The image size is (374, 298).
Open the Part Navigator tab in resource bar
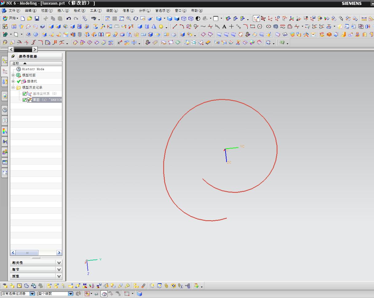point(5,71)
